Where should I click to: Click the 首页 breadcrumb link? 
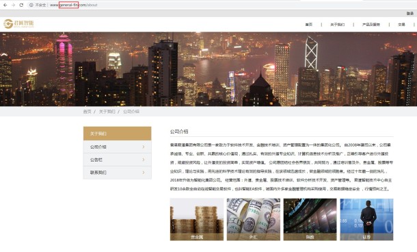[87, 112]
